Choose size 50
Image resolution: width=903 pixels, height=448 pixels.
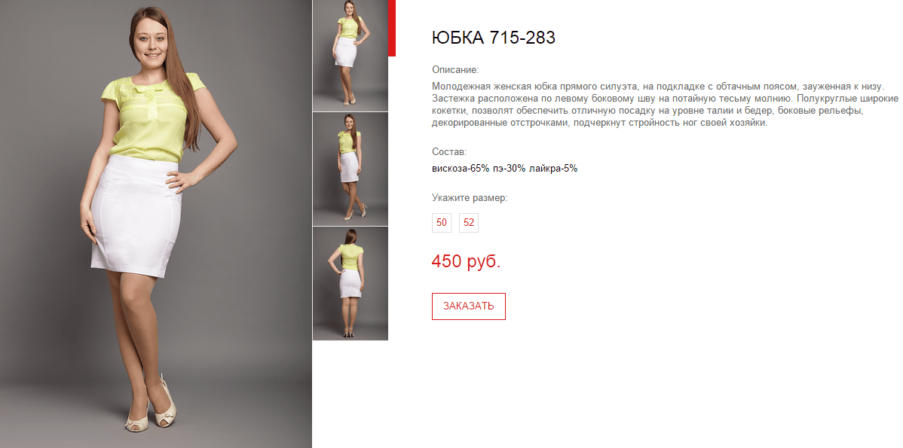pyautogui.click(x=442, y=223)
